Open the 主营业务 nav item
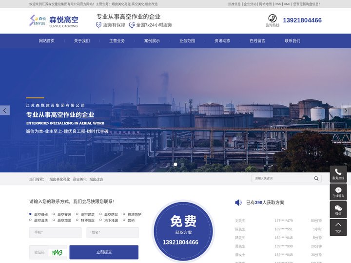This screenshot has height=263, width=351. coord(117,41)
